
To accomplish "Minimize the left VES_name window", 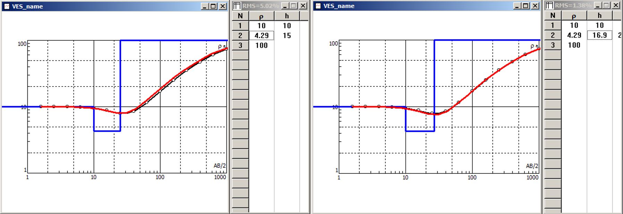I will pos(205,6).
